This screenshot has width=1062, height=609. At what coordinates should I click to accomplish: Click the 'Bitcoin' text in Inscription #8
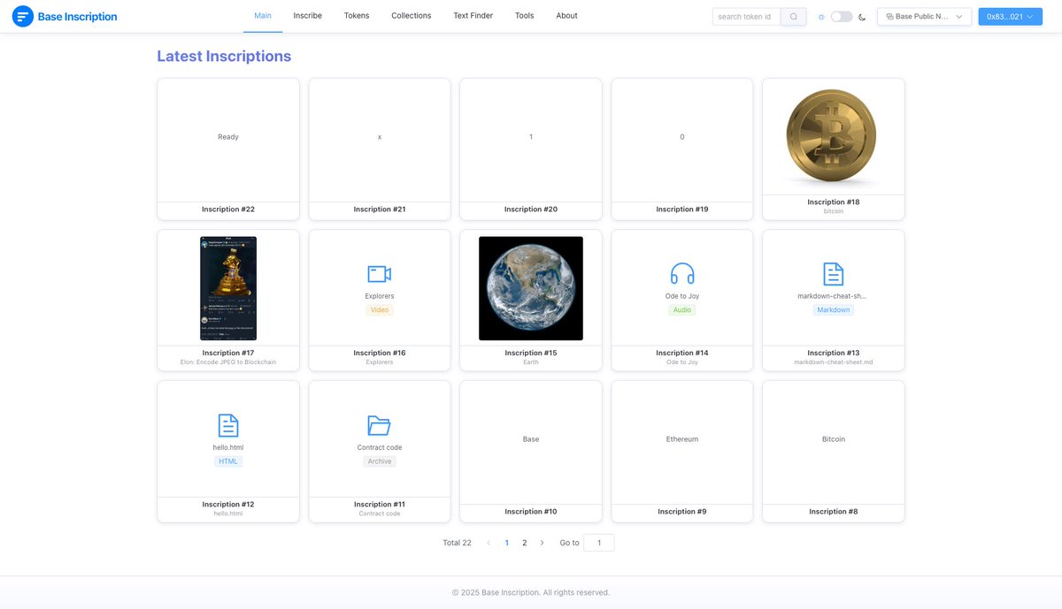[834, 439]
